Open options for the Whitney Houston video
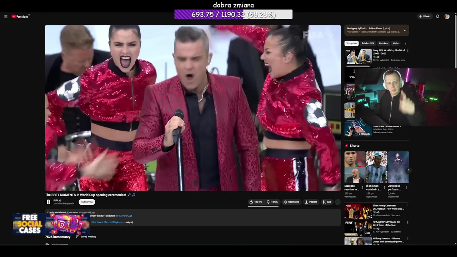Screen dimensions: 457x257 tap(408, 239)
